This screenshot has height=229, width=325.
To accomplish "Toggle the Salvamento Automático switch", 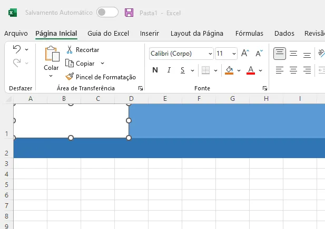I will [x=107, y=12].
